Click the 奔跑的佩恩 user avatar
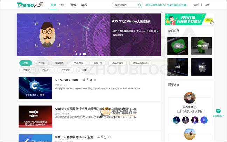Image resolution: width=227 pixels, height=142 pixels. coord(190,98)
